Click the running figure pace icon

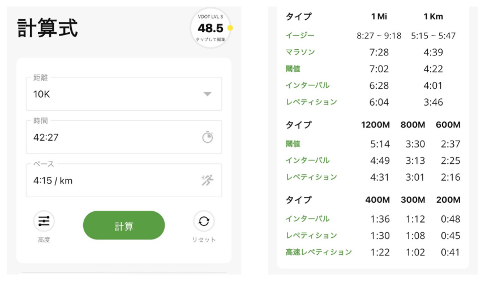pos(208,181)
